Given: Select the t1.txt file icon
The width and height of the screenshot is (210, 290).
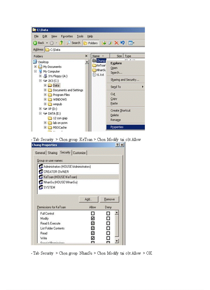Looking at the screenshot, I should coord(94,75).
